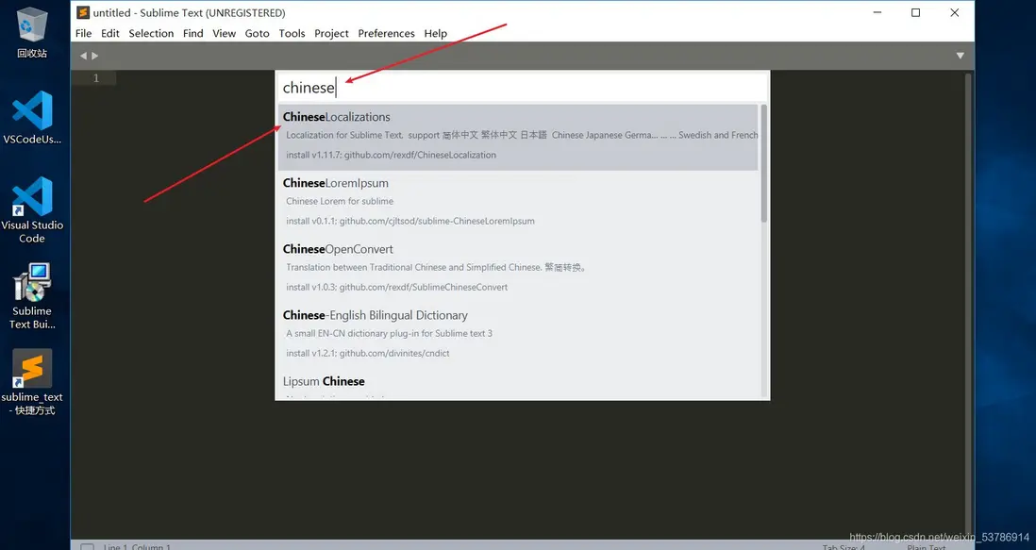
Task: Go to previous tab with left arrow
Action: pos(83,56)
